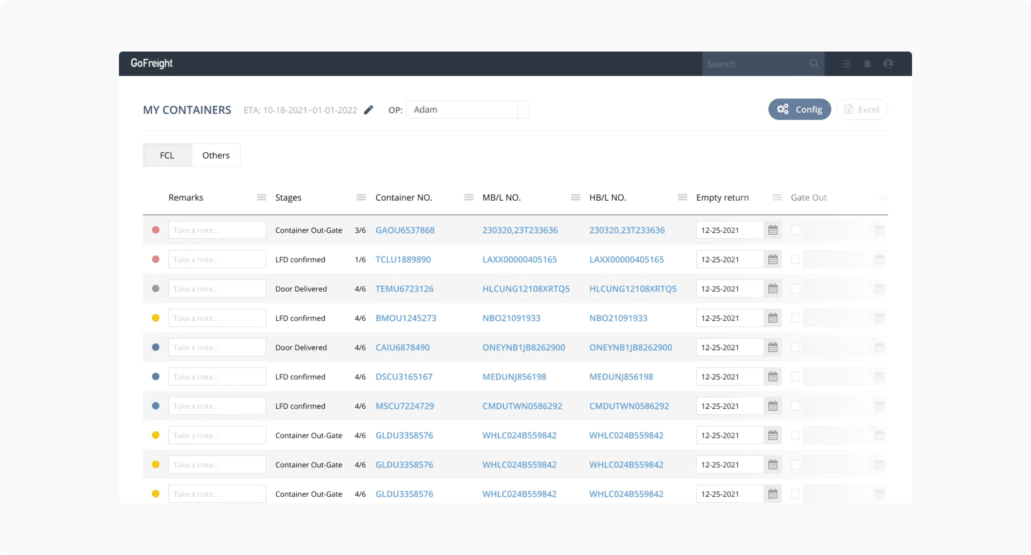Click the ETA date range text
Viewport: 1031px width, 555px height.
(300, 110)
